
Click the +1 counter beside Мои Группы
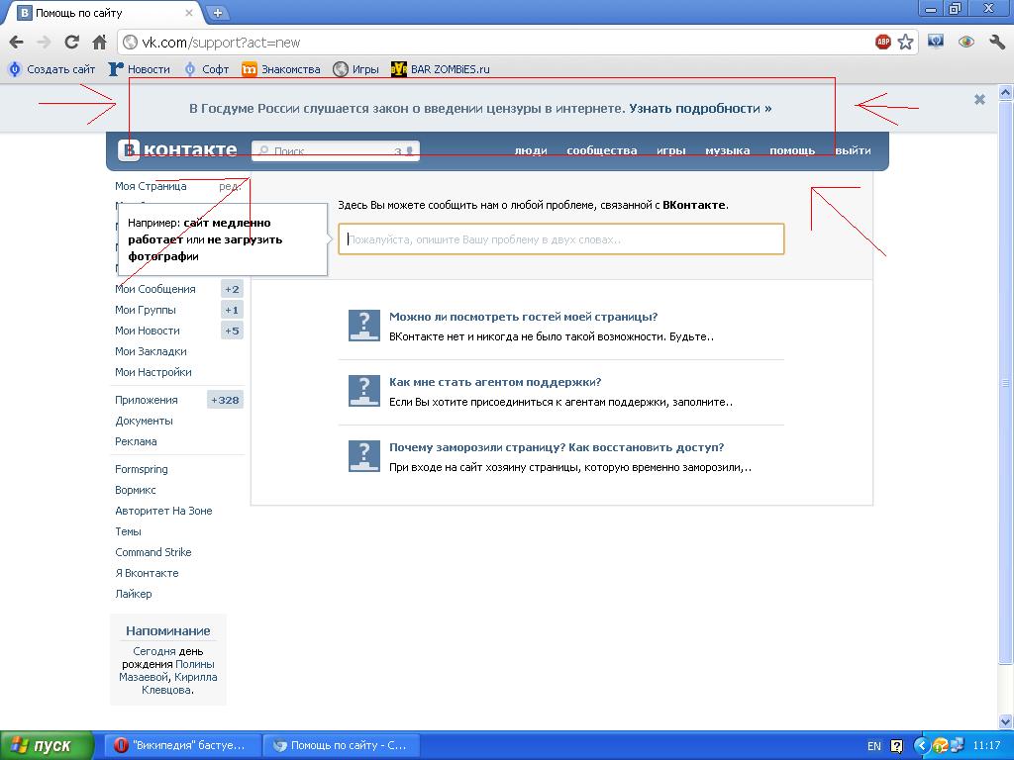(x=232, y=310)
